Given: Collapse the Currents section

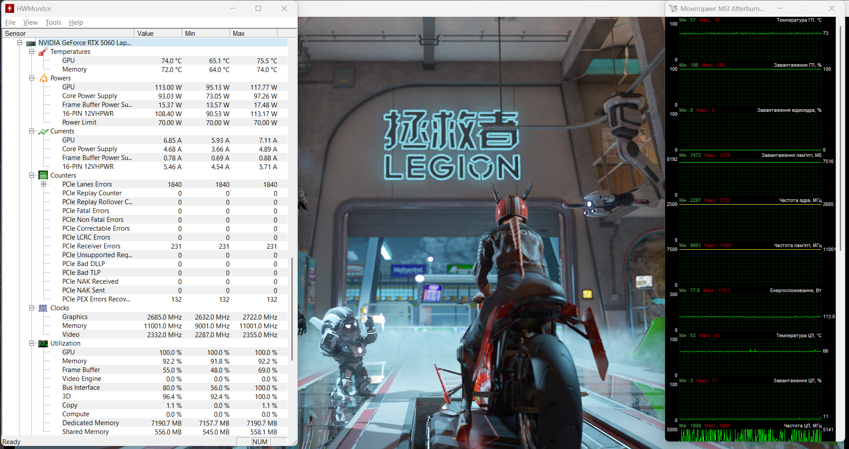Looking at the screenshot, I should pos(32,131).
